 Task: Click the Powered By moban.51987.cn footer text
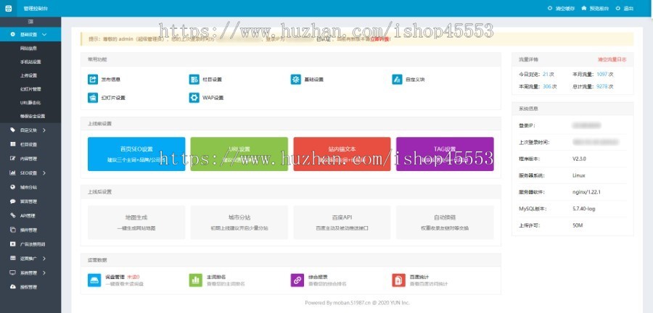tap(357, 303)
